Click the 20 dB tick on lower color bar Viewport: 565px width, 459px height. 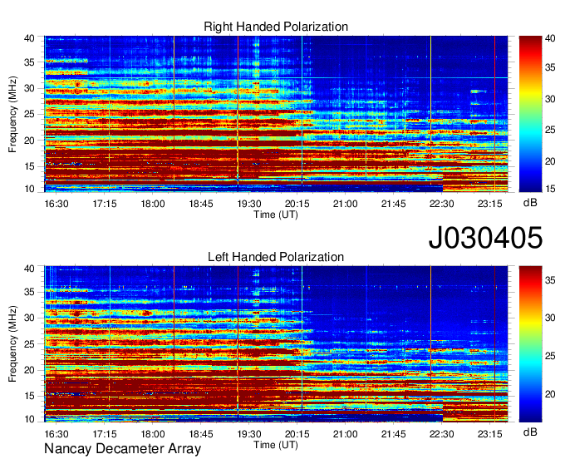[550, 394]
